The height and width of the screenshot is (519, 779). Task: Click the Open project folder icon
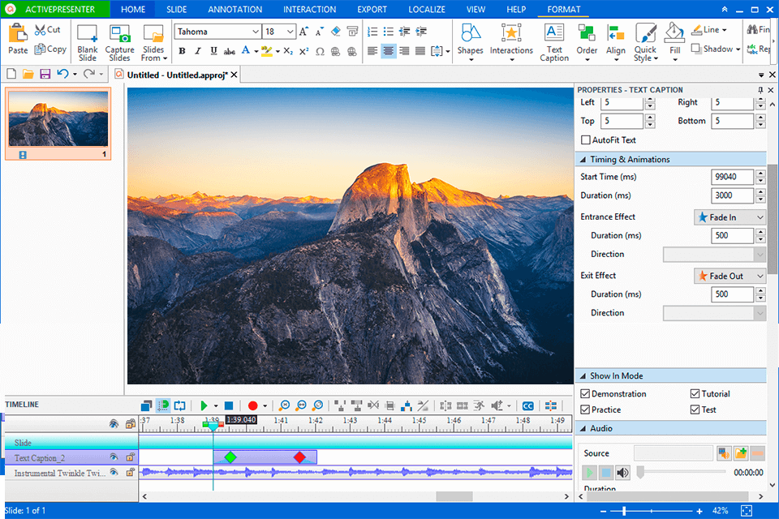pos(28,75)
